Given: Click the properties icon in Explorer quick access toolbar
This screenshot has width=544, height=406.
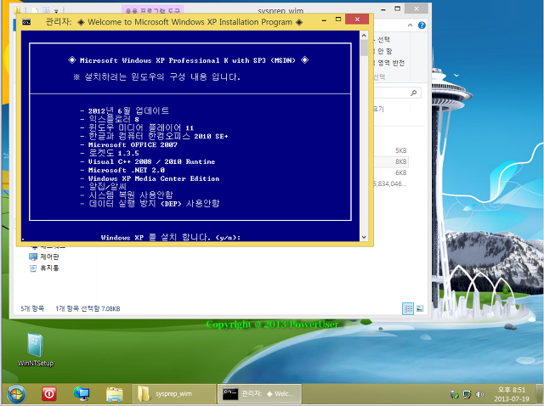Looking at the screenshot, I should coord(46,10).
